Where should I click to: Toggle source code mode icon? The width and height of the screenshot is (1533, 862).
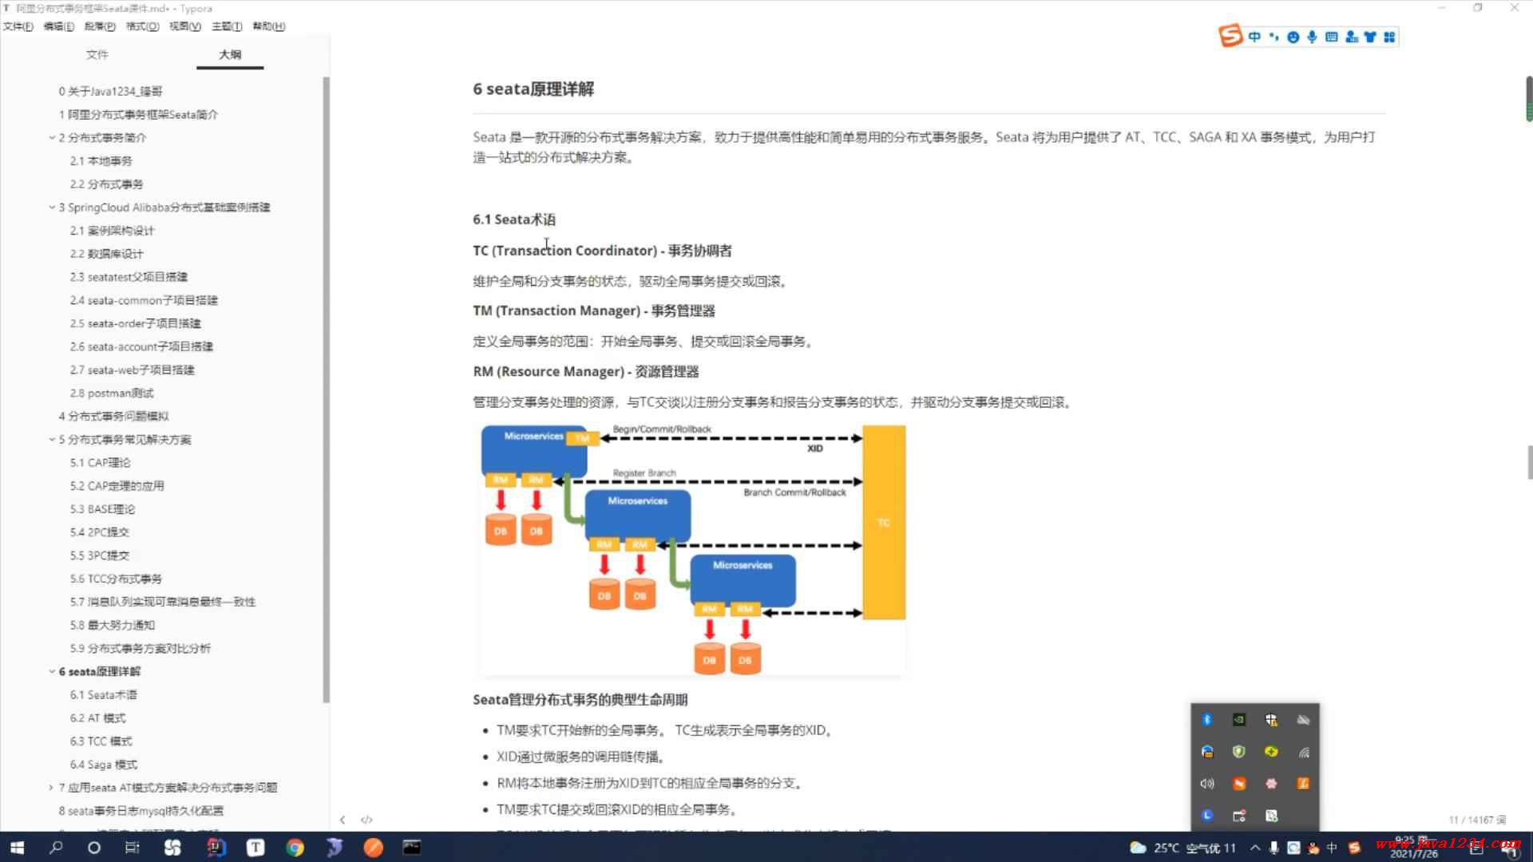click(366, 820)
